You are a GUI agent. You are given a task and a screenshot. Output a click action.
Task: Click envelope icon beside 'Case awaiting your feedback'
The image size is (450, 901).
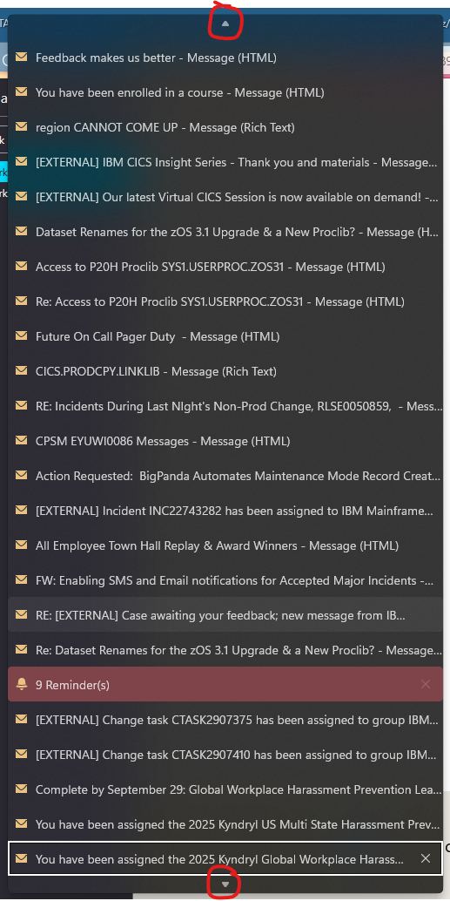pyautogui.click(x=21, y=614)
